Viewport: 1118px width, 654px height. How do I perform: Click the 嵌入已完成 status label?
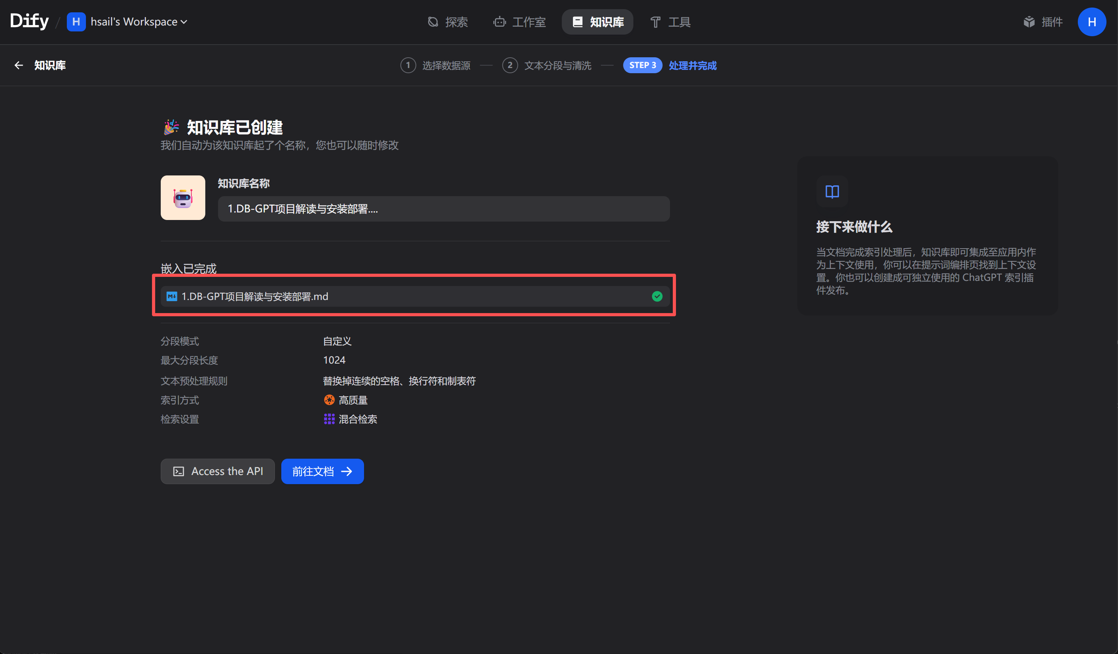189,269
